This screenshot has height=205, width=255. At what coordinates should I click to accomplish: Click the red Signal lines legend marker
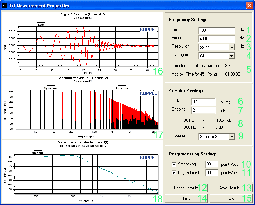pyautogui.click(x=51, y=86)
